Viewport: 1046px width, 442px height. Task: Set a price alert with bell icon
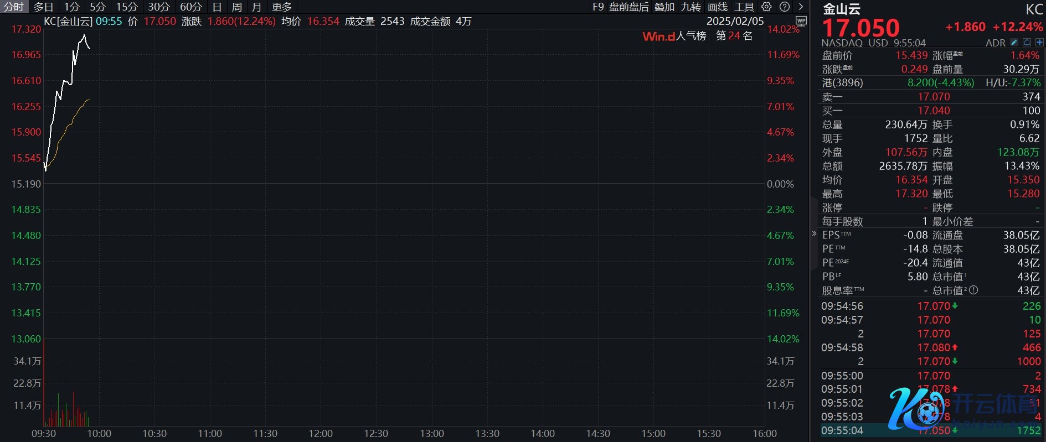pos(1027,43)
